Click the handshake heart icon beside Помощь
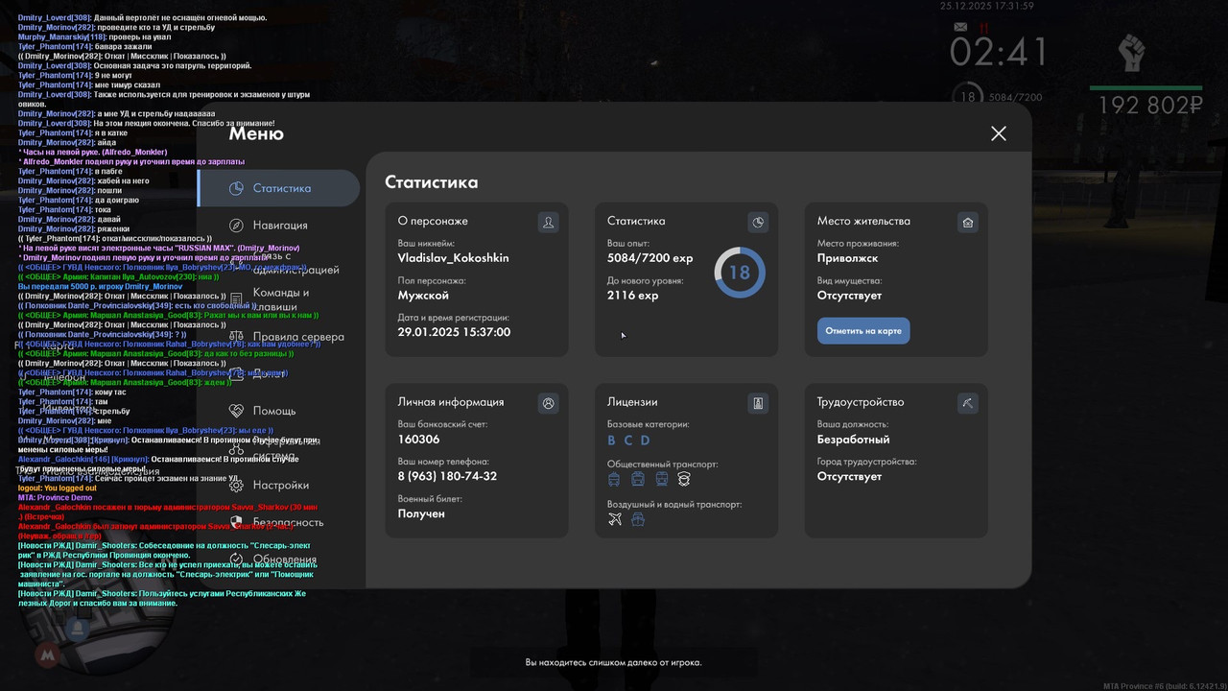 point(236,411)
